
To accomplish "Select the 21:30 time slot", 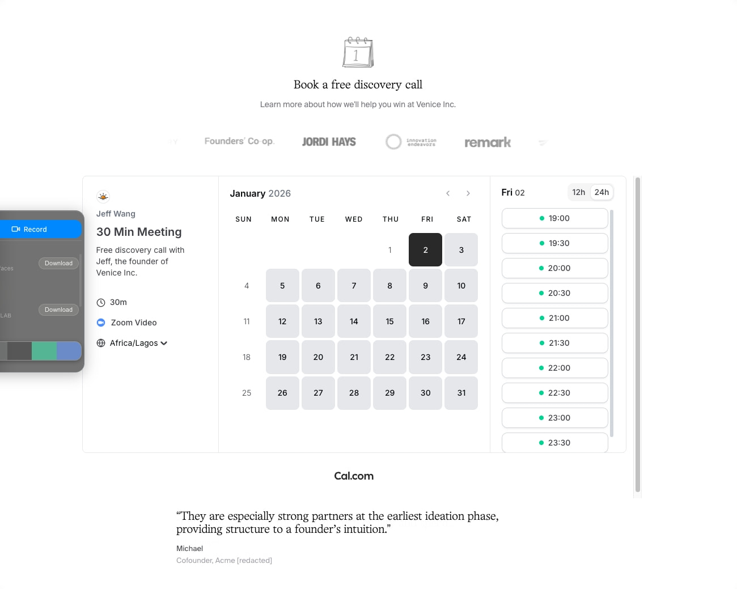I will pos(555,343).
